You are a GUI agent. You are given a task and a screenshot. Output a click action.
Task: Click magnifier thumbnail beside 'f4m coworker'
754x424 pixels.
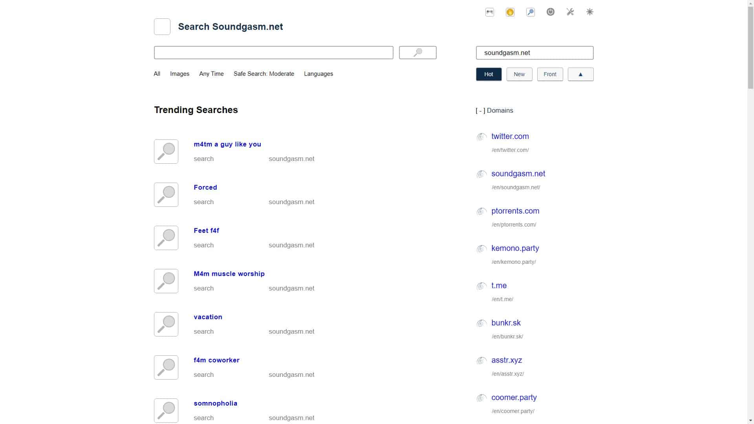click(x=166, y=367)
